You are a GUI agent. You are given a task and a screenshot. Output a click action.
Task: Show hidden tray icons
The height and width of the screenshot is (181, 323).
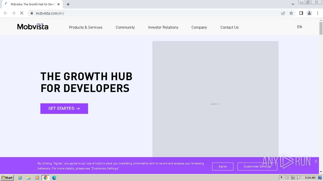(281, 178)
